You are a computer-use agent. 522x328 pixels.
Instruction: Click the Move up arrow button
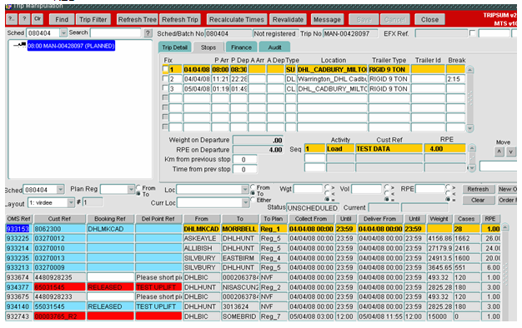point(499,152)
